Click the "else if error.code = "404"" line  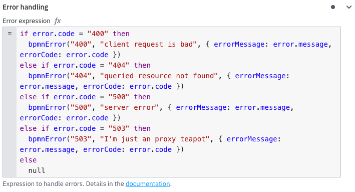coord(85,65)
